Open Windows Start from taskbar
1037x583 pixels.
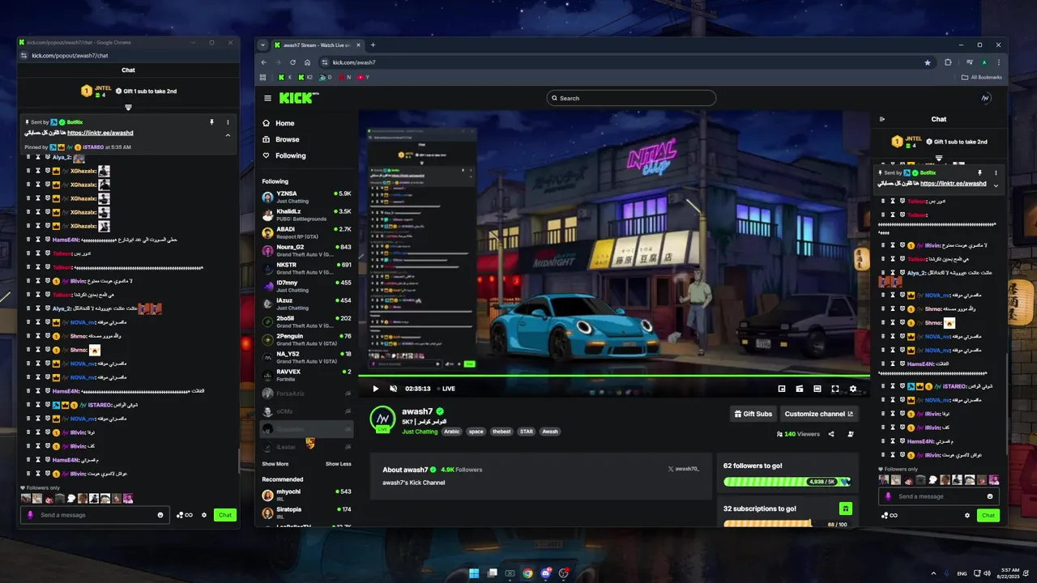point(475,573)
